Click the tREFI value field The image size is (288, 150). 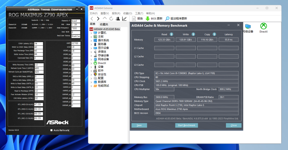pyautogui.click(x=76, y=44)
